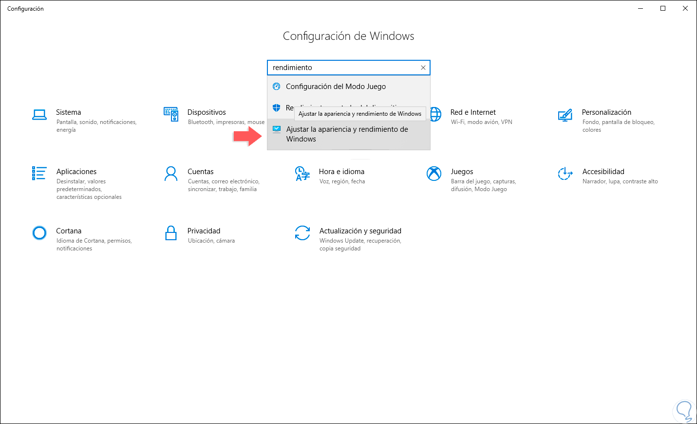
Task: Clear the search box with the X
Action: click(423, 68)
